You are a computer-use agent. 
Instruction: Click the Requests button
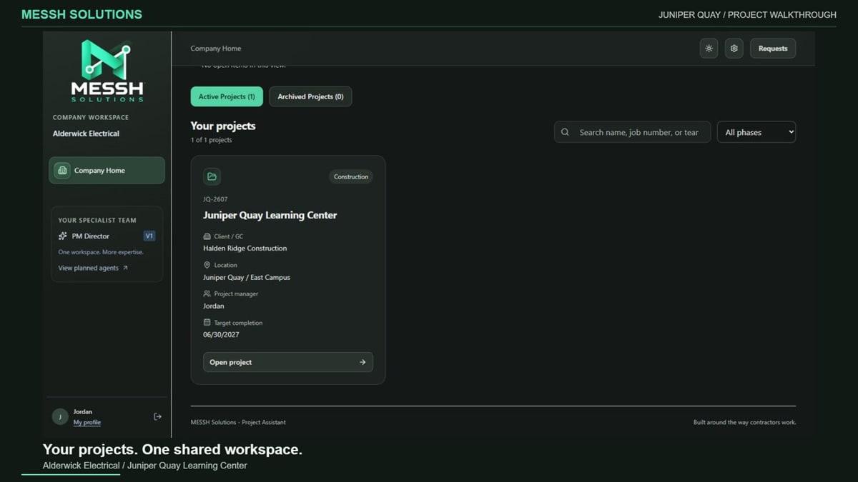click(x=773, y=49)
